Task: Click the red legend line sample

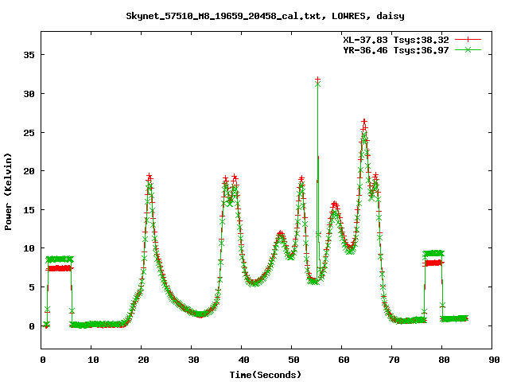Action: coord(468,40)
